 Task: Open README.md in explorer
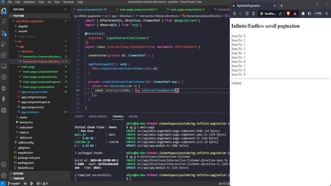[25, 168]
